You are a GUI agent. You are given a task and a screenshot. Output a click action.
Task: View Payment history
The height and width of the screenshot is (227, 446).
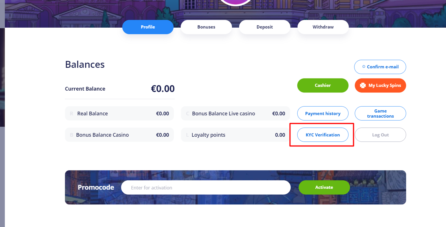323,113
